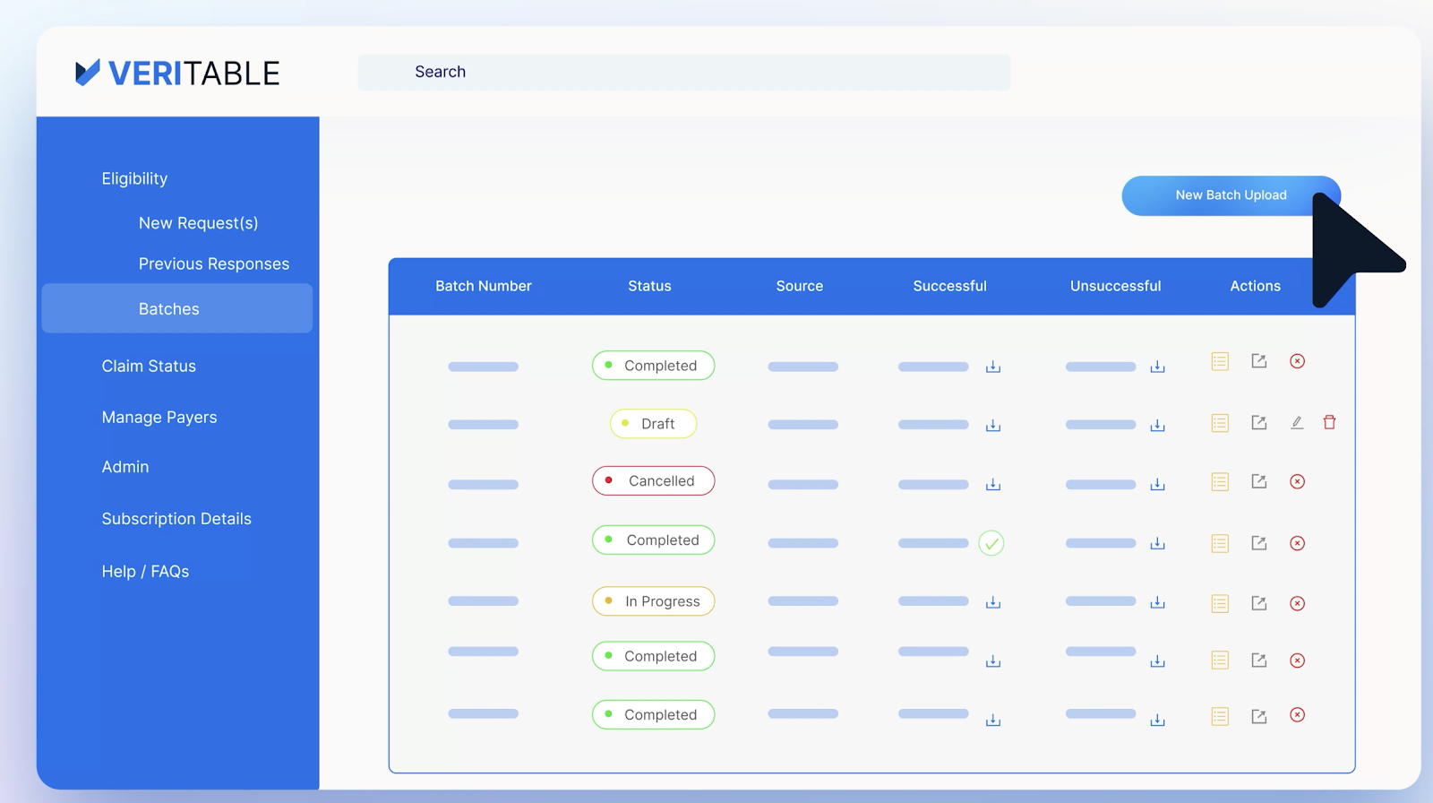This screenshot has height=803, width=1433.
Task: Download unsuccessful results in In Progress row
Action: (1157, 603)
